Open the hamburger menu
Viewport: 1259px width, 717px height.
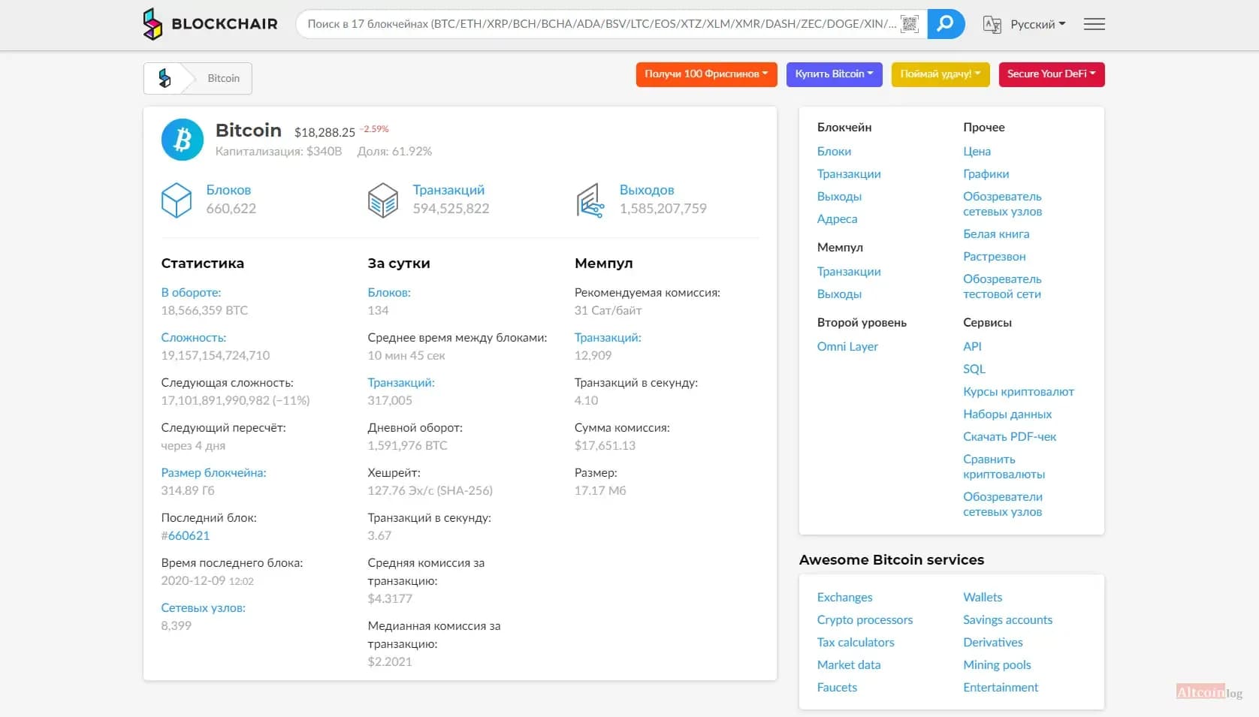1094,24
